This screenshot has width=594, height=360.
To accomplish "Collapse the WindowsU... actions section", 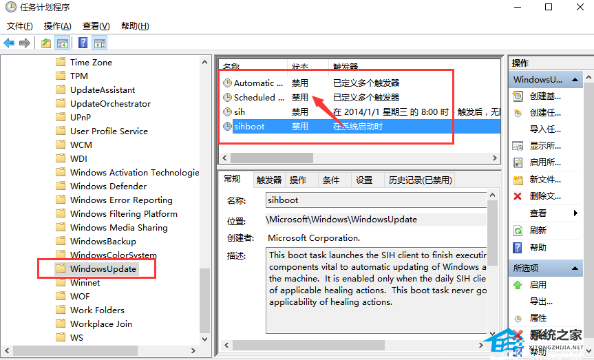I will coord(575,80).
